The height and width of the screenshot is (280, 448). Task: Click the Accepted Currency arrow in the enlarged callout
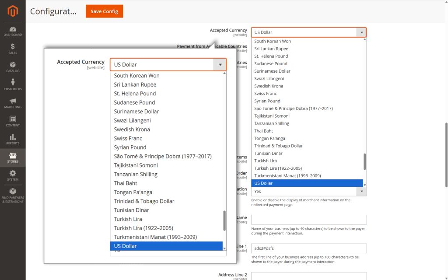pos(220,65)
